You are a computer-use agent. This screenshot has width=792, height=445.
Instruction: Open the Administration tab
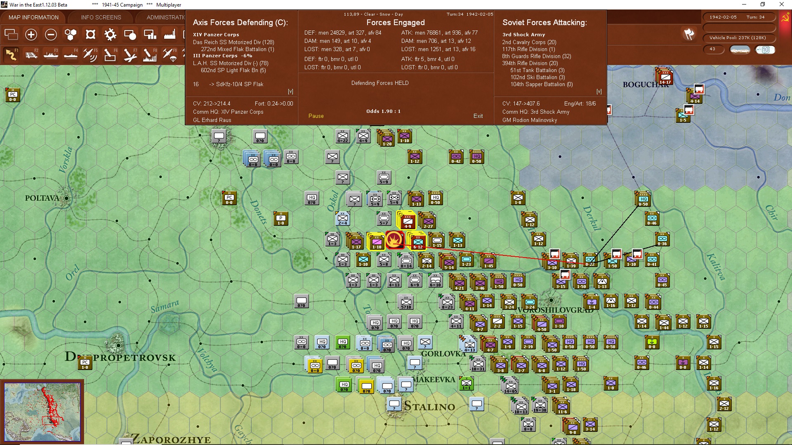165,17
